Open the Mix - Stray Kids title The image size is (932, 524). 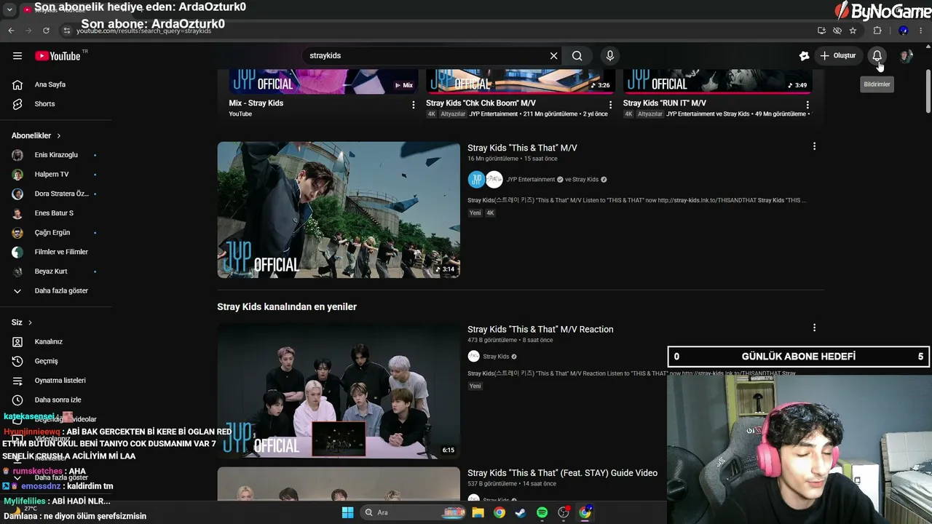click(x=256, y=103)
